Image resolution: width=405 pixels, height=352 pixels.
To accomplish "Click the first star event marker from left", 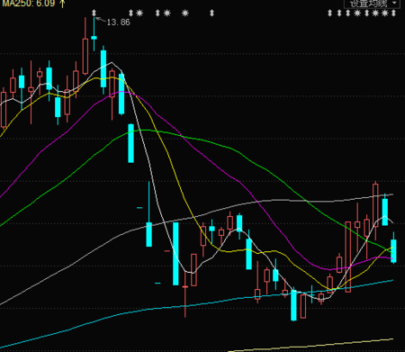I will [x=139, y=13].
